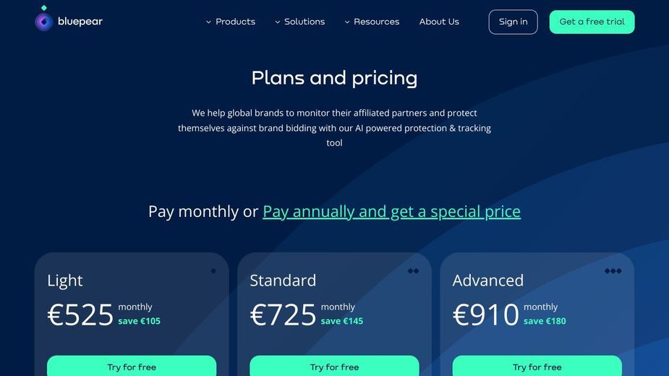Go to the About Us page
Screen dimensions: 669x376
coord(439,22)
